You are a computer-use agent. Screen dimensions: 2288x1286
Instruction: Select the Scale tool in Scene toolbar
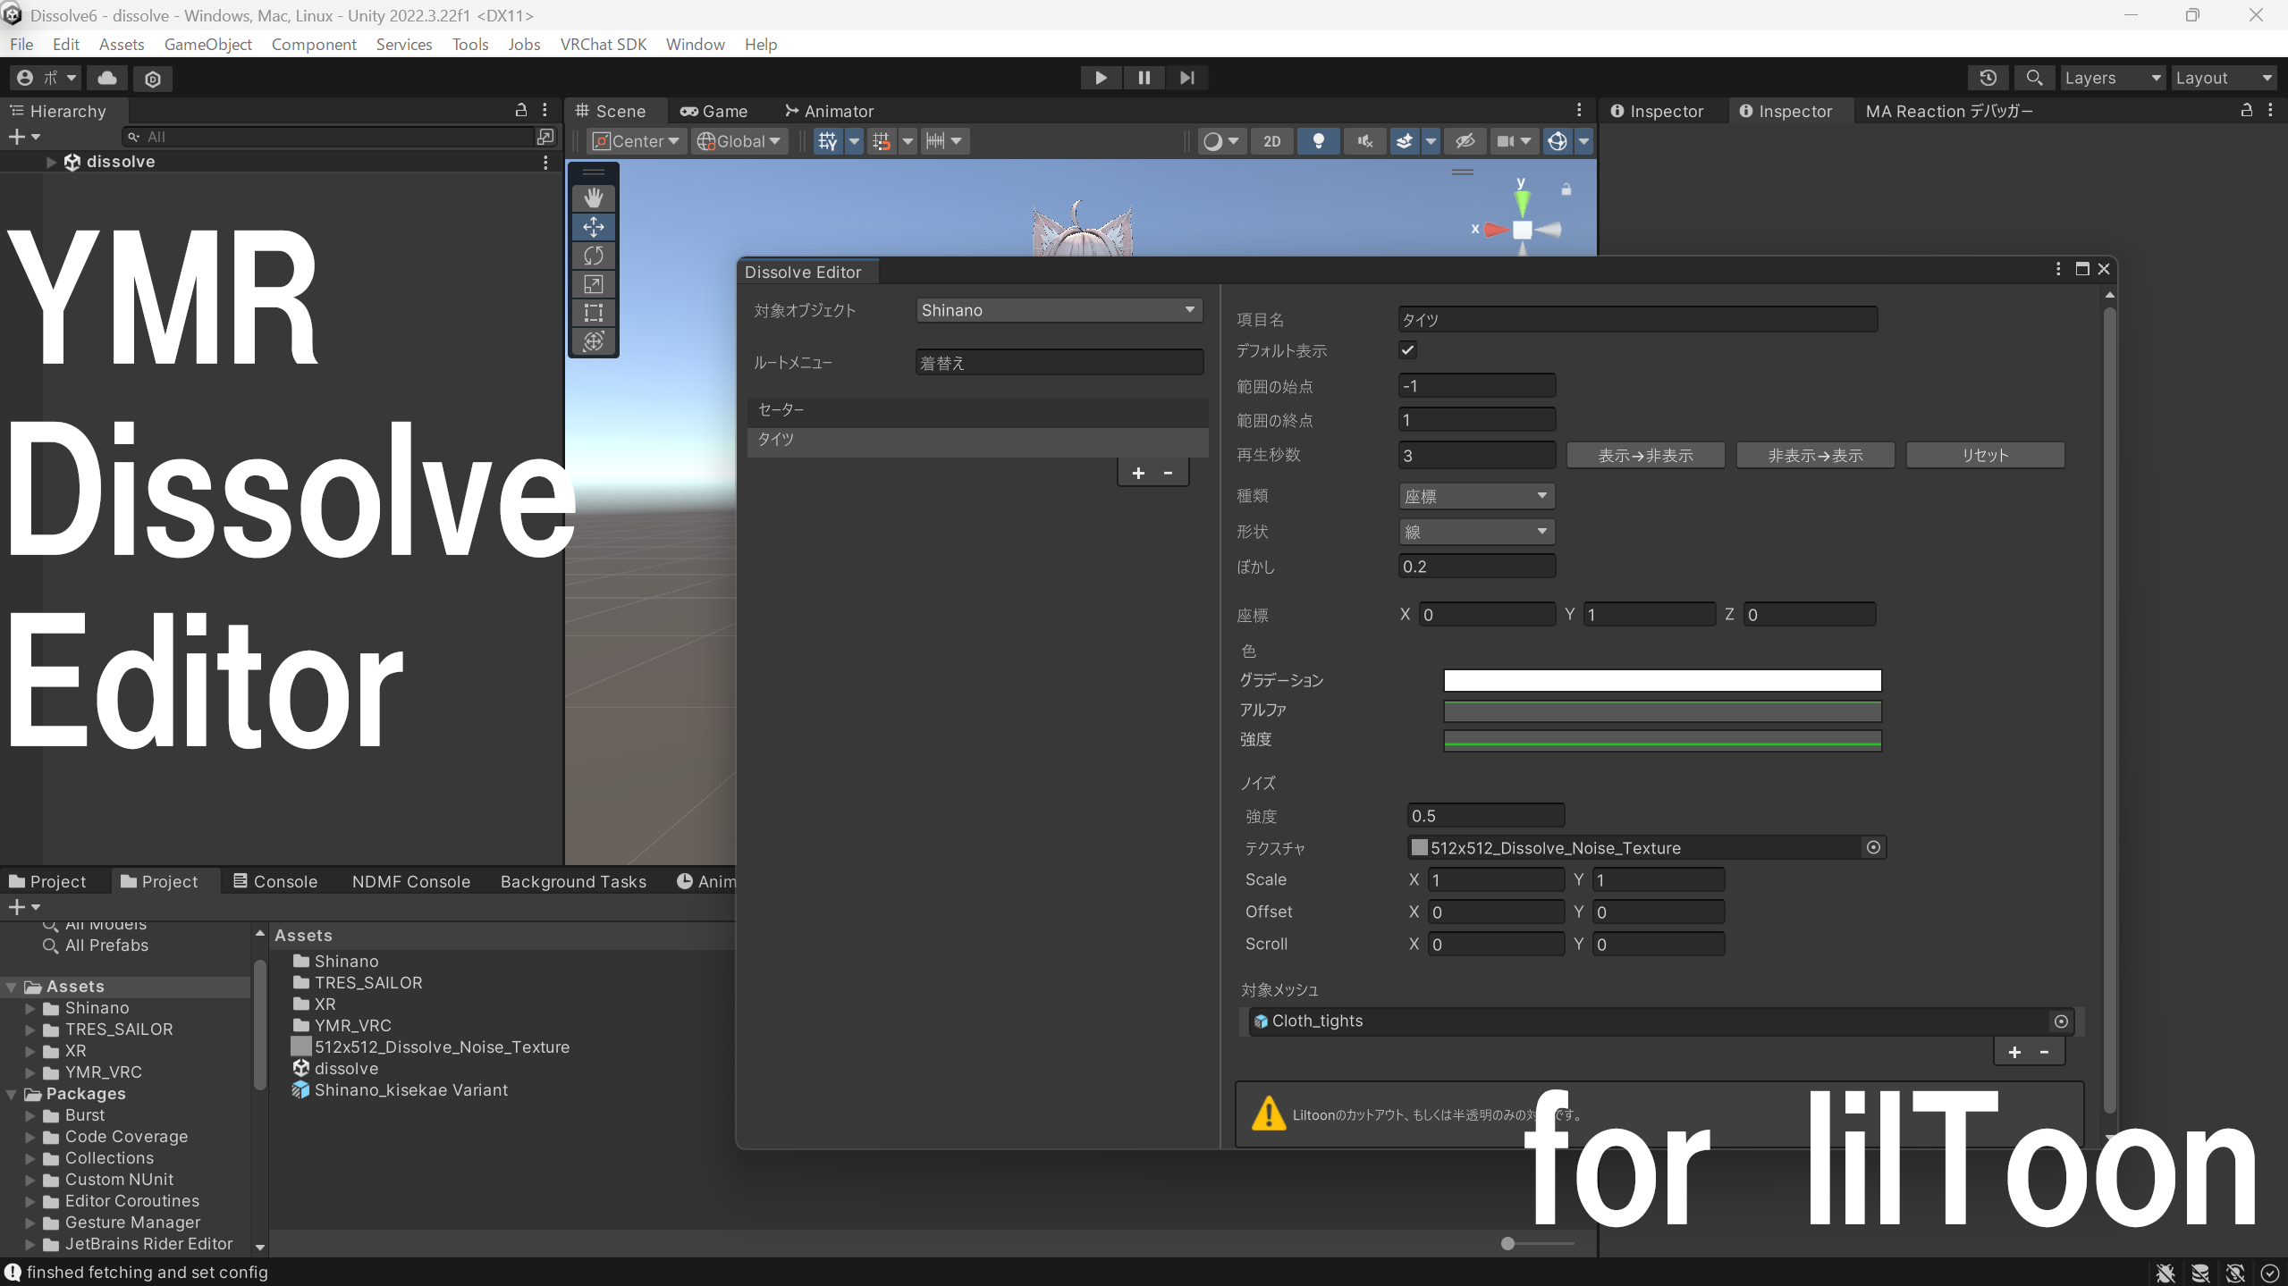(594, 284)
